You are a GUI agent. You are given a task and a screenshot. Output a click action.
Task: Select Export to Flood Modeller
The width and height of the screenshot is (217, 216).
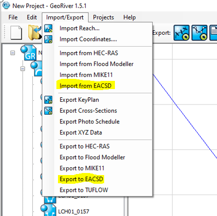(97, 157)
